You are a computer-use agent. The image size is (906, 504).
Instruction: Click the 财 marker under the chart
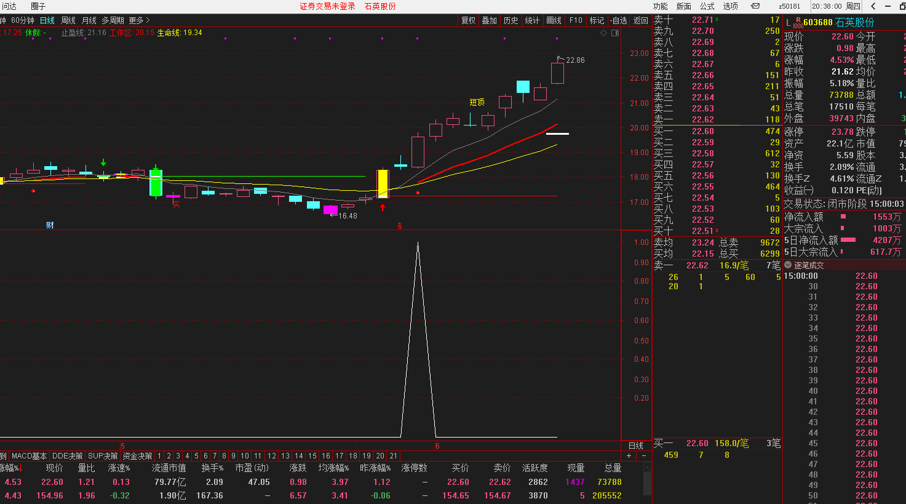pyautogui.click(x=50, y=225)
